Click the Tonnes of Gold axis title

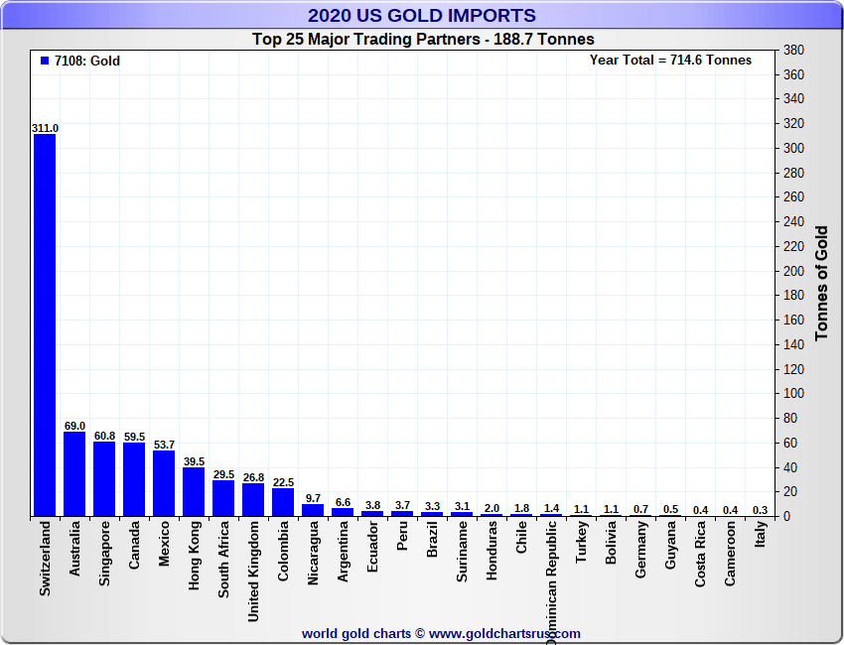(821, 283)
